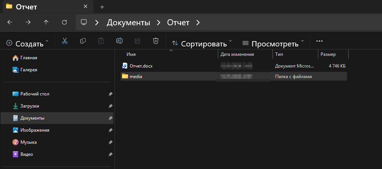This screenshot has width=382, height=169.
Task: Open the three-dots more options menu
Action: point(319,41)
